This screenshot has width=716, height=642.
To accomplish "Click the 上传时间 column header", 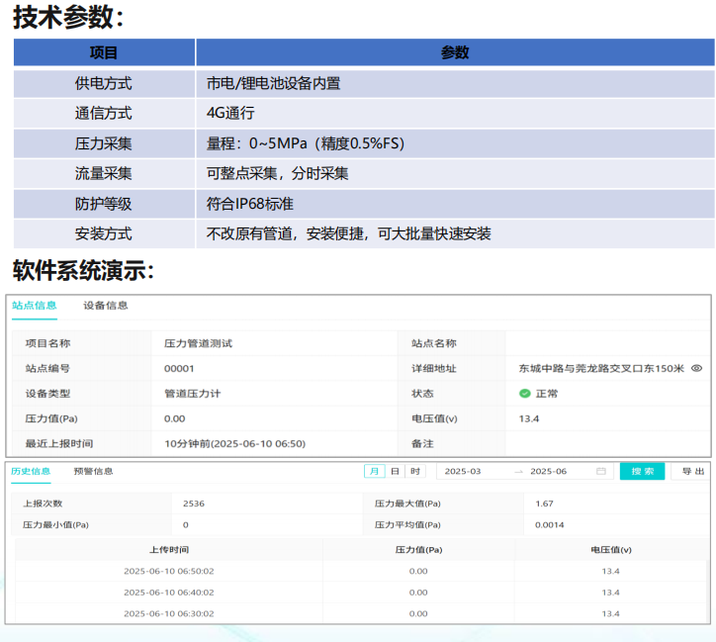I will point(168,549).
